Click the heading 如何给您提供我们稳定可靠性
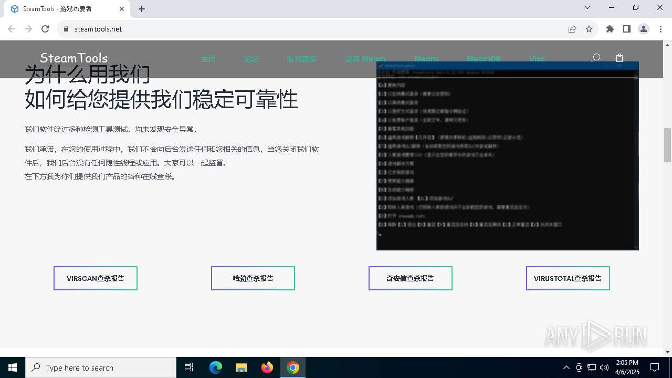672x378 pixels. pyautogui.click(x=161, y=99)
